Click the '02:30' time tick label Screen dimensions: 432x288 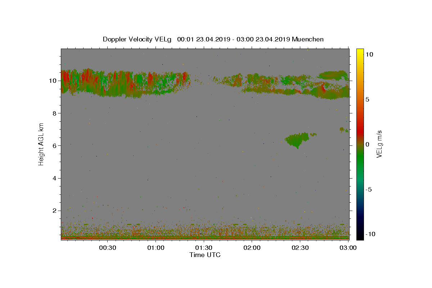point(300,248)
